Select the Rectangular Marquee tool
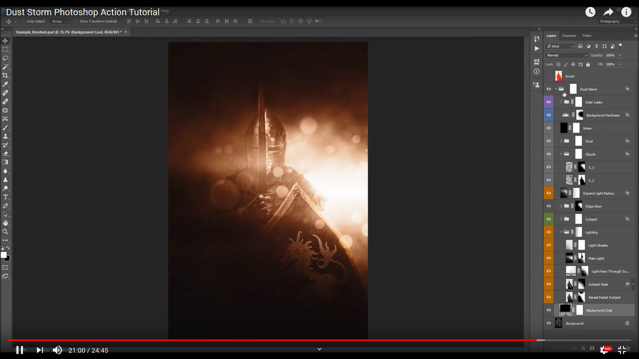 5,49
